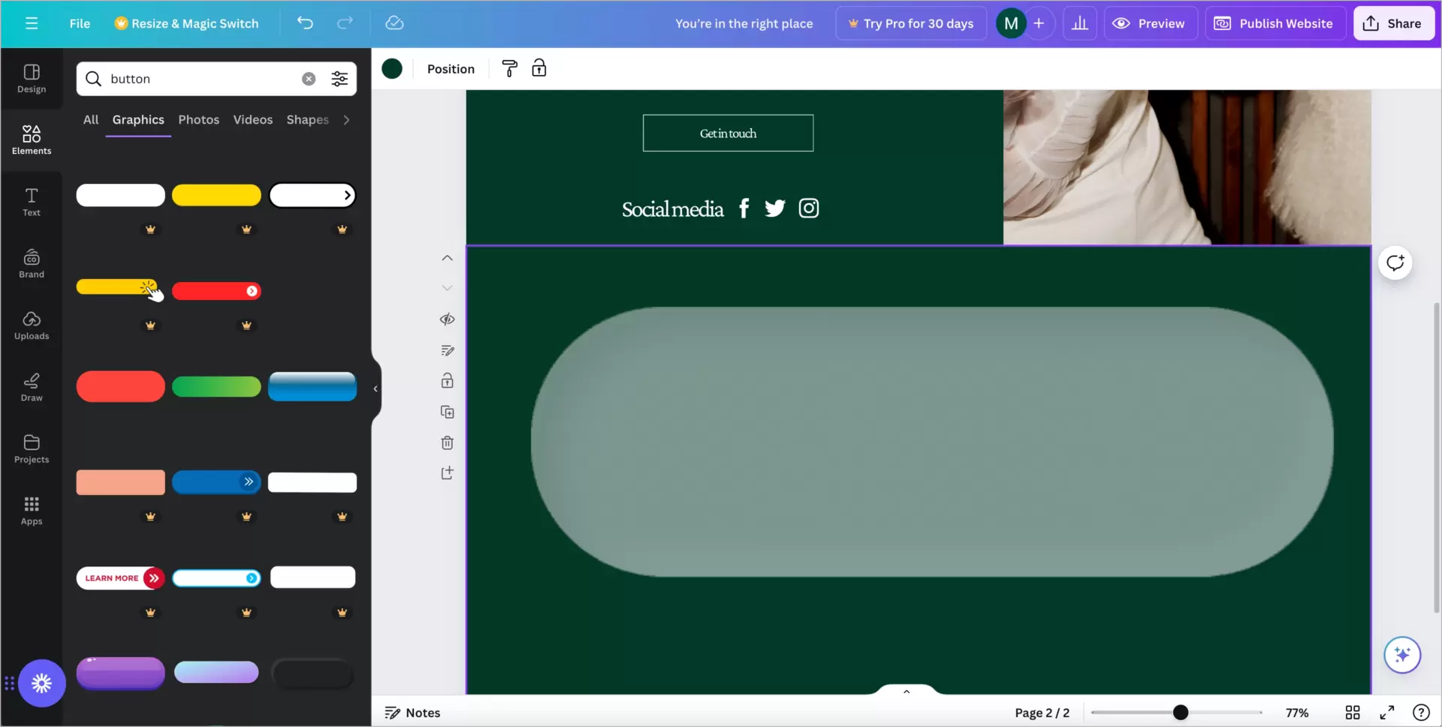Screen dimensions: 1442x727
Task: Switch to the Photos tab
Action: coord(198,119)
